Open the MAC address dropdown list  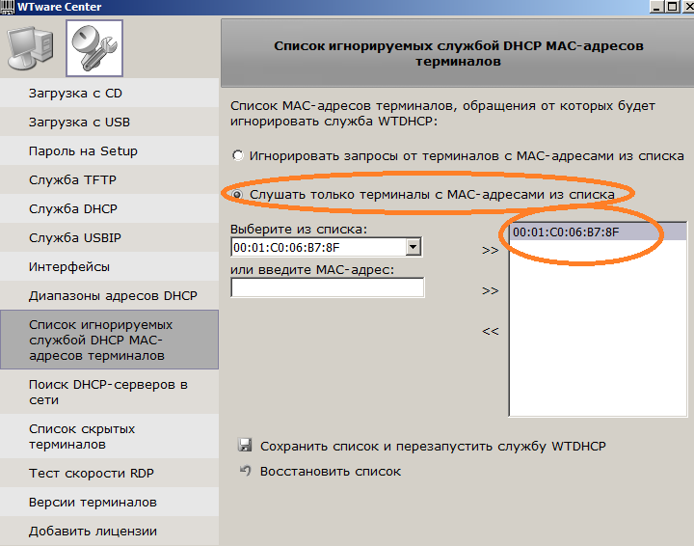(414, 248)
